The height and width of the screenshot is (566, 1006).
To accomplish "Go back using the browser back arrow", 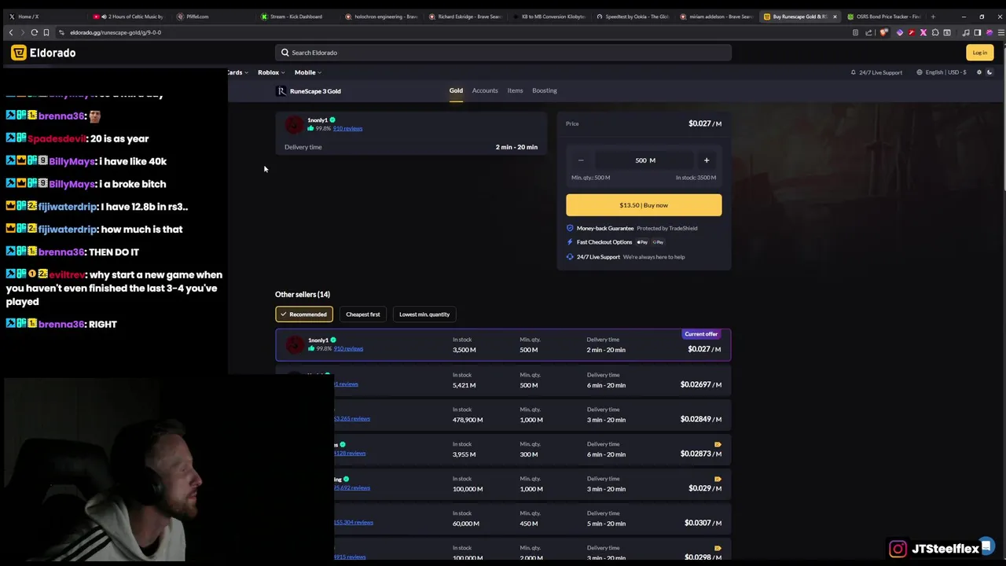I will point(10,32).
